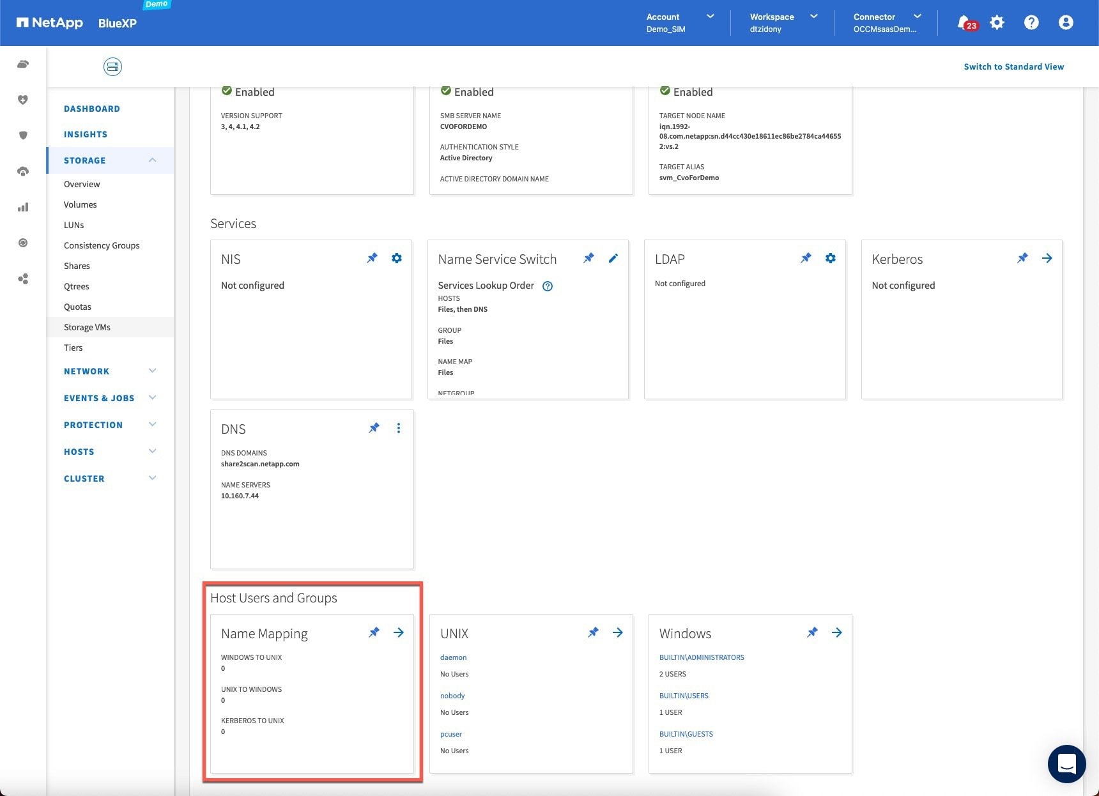Screen dimensions: 1099x796
Task: Go to the Dashboard menu item
Action: click(x=92, y=109)
